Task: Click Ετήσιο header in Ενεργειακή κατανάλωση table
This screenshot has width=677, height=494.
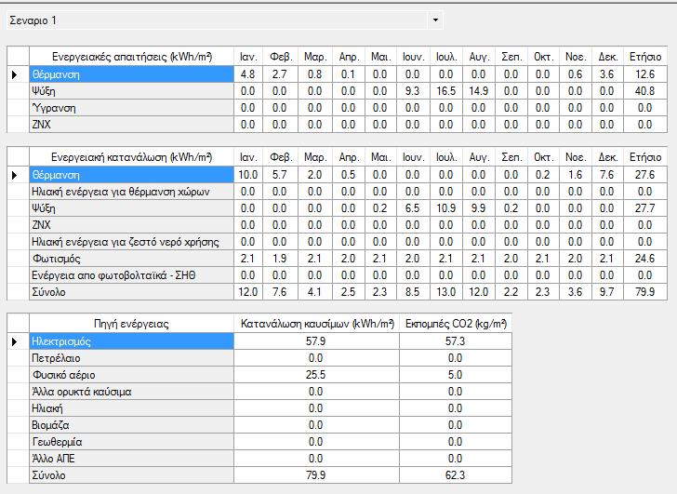Action: (645, 157)
